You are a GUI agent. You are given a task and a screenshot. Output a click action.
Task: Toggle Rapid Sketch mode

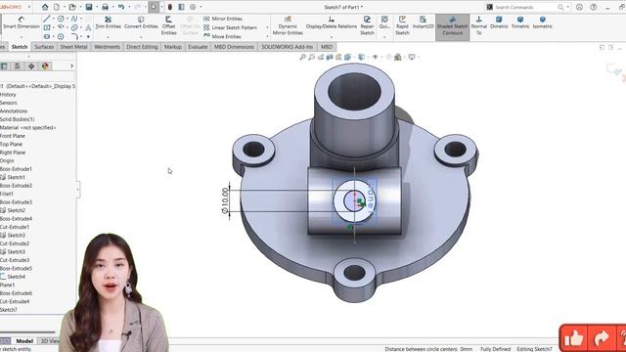(402, 25)
